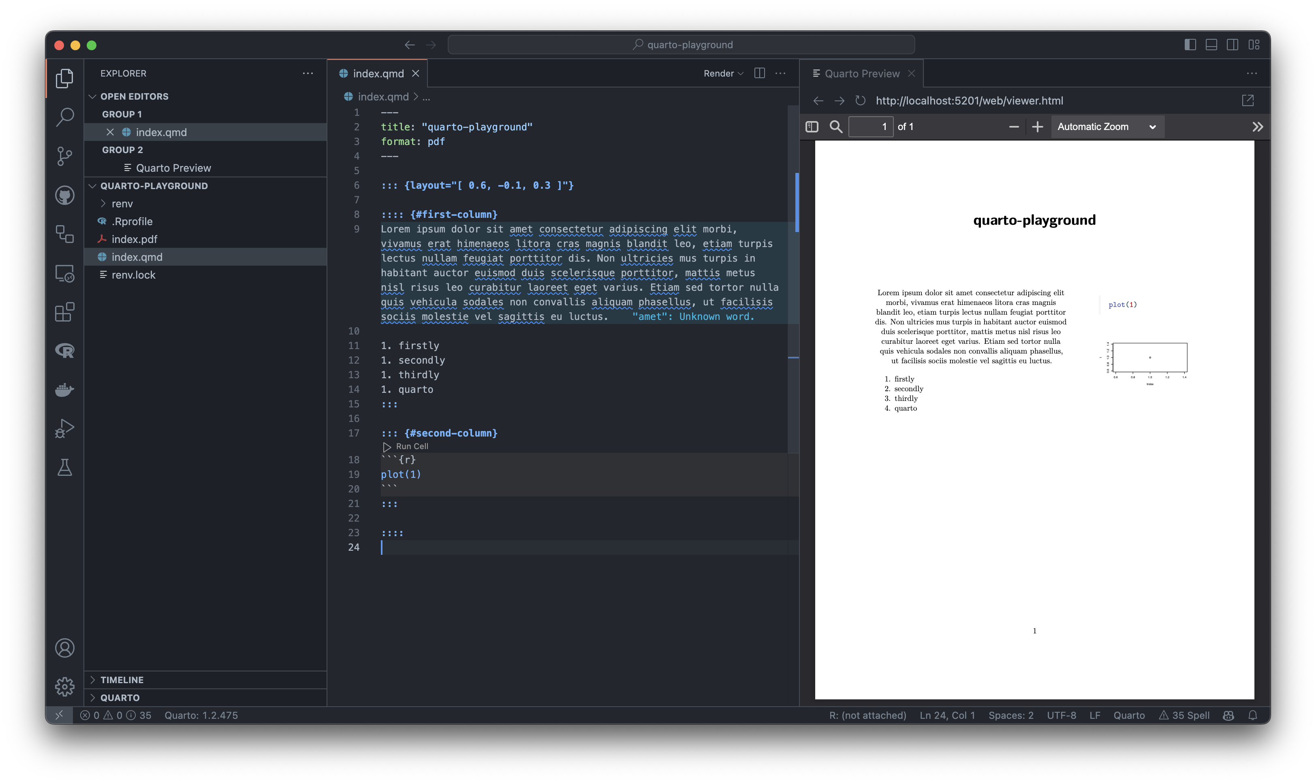Open the R extension view
This screenshot has height=784, width=1316.
(x=64, y=351)
